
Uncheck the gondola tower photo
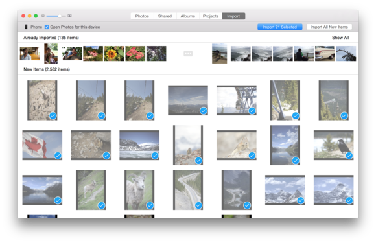pyautogui.click(x=252, y=111)
